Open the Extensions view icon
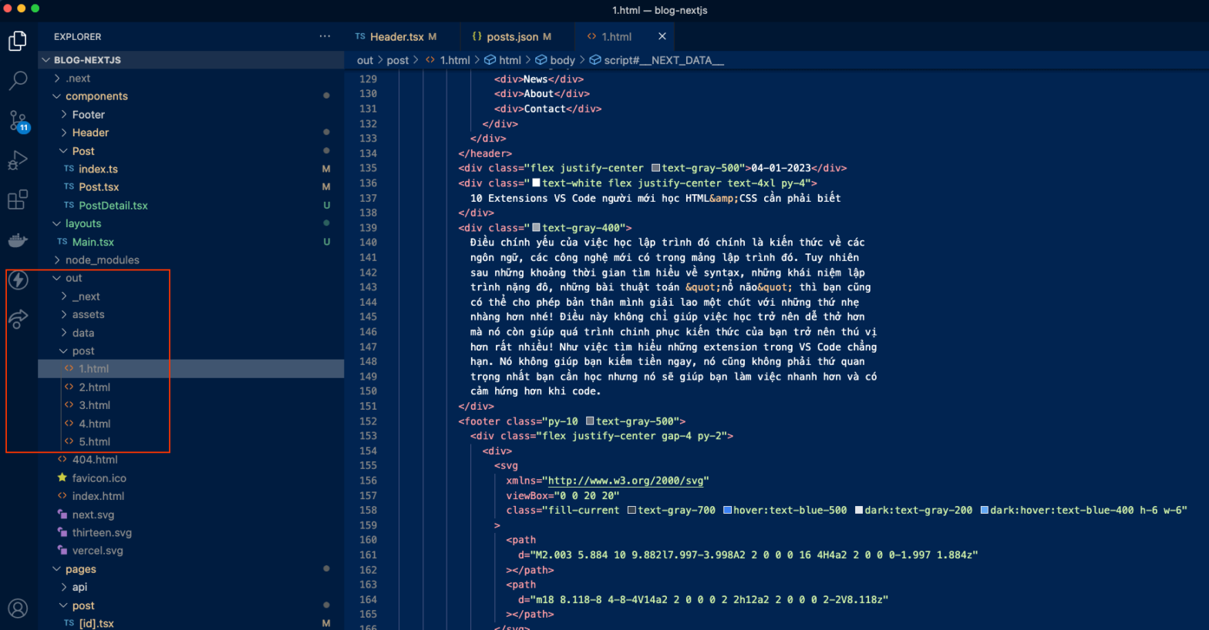The width and height of the screenshot is (1209, 630). coord(18,200)
